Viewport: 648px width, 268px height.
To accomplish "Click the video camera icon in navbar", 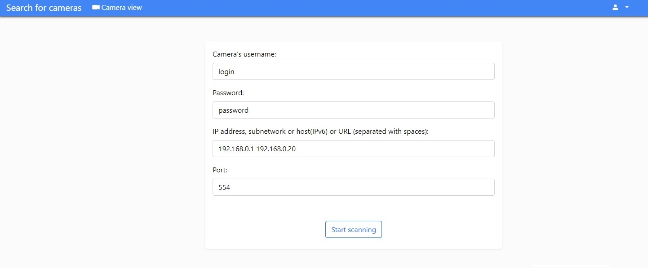I will [96, 8].
